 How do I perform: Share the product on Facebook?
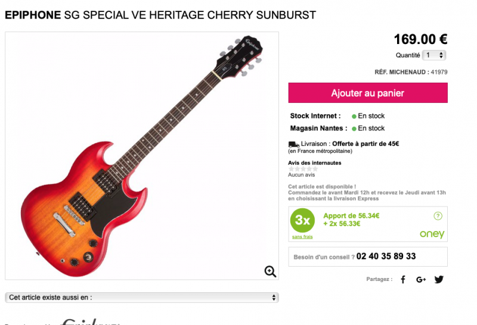pos(403,279)
